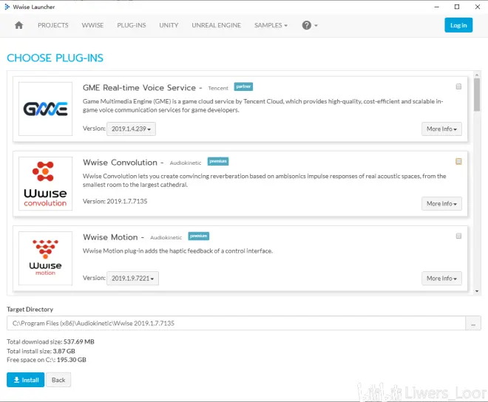This screenshot has width=488, height=402.
Task: Click the CHOOSE PLUG-INS heading
Action: tap(55, 58)
